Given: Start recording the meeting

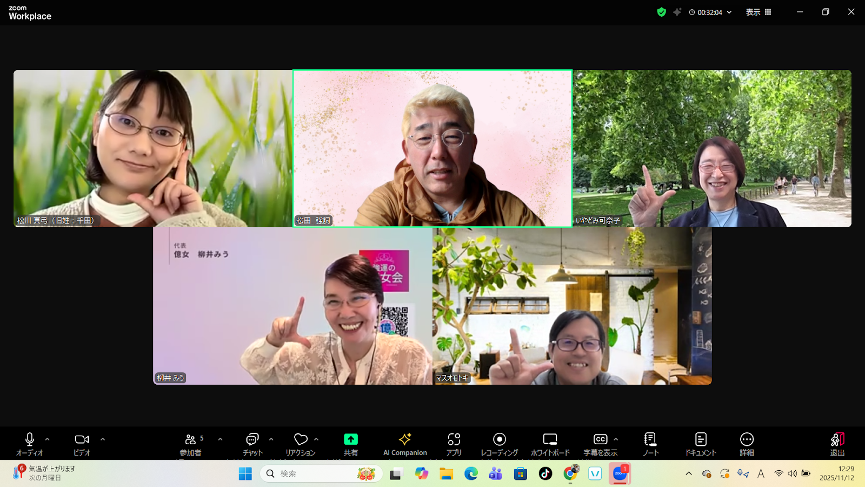Looking at the screenshot, I should pos(500,444).
